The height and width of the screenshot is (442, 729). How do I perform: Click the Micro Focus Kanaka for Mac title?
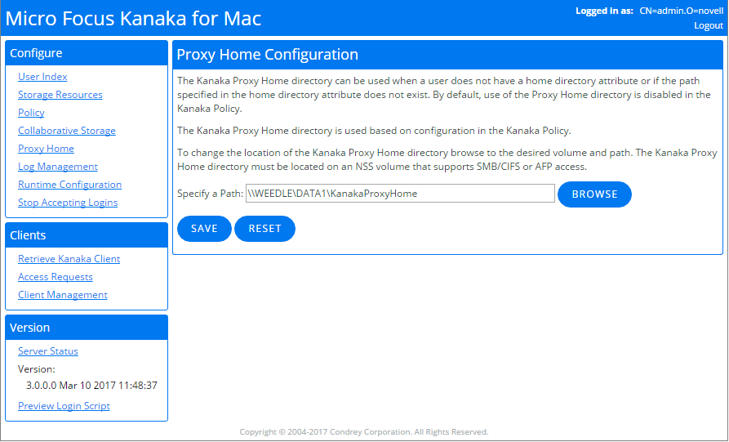point(133,19)
